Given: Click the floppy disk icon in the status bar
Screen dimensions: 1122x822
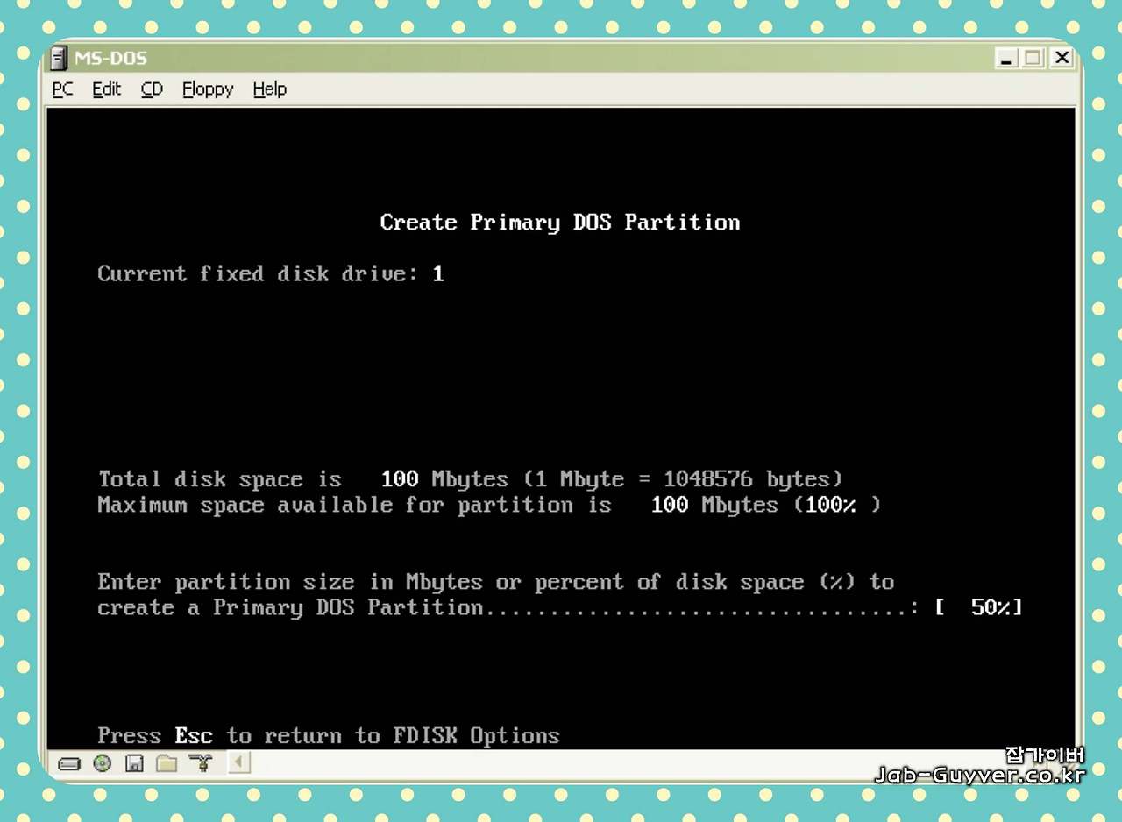Looking at the screenshot, I should pos(134,763).
